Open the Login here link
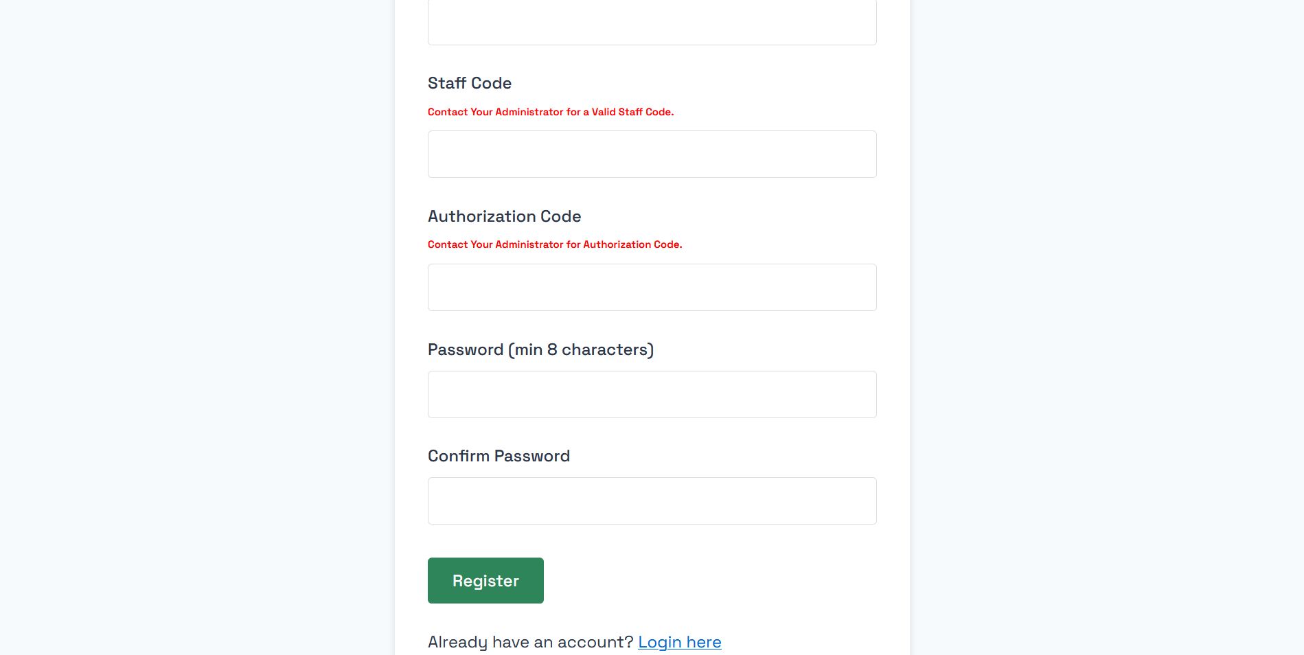The height and width of the screenshot is (655, 1304). click(x=679, y=642)
